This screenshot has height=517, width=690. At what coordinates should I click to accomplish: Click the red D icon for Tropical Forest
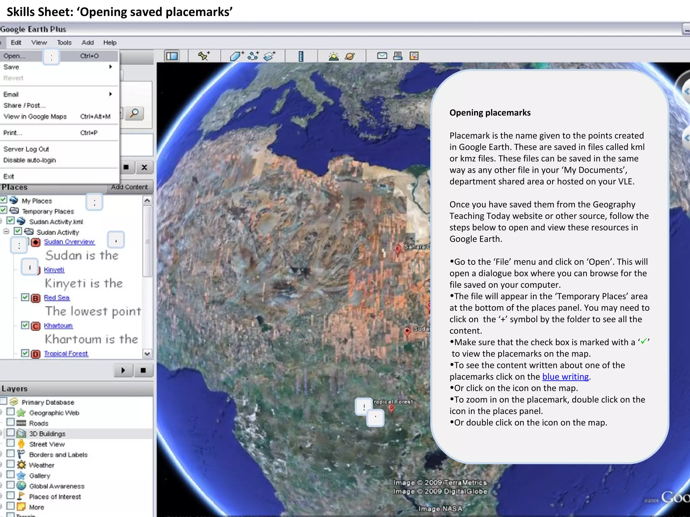(36, 354)
